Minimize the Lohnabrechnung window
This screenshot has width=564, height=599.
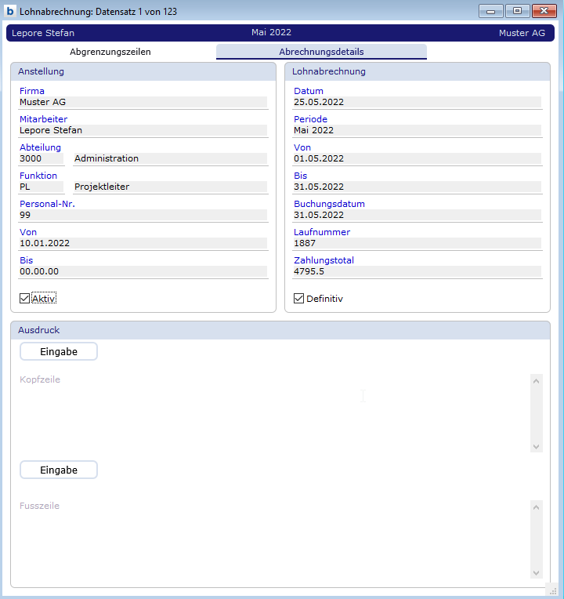(491, 11)
